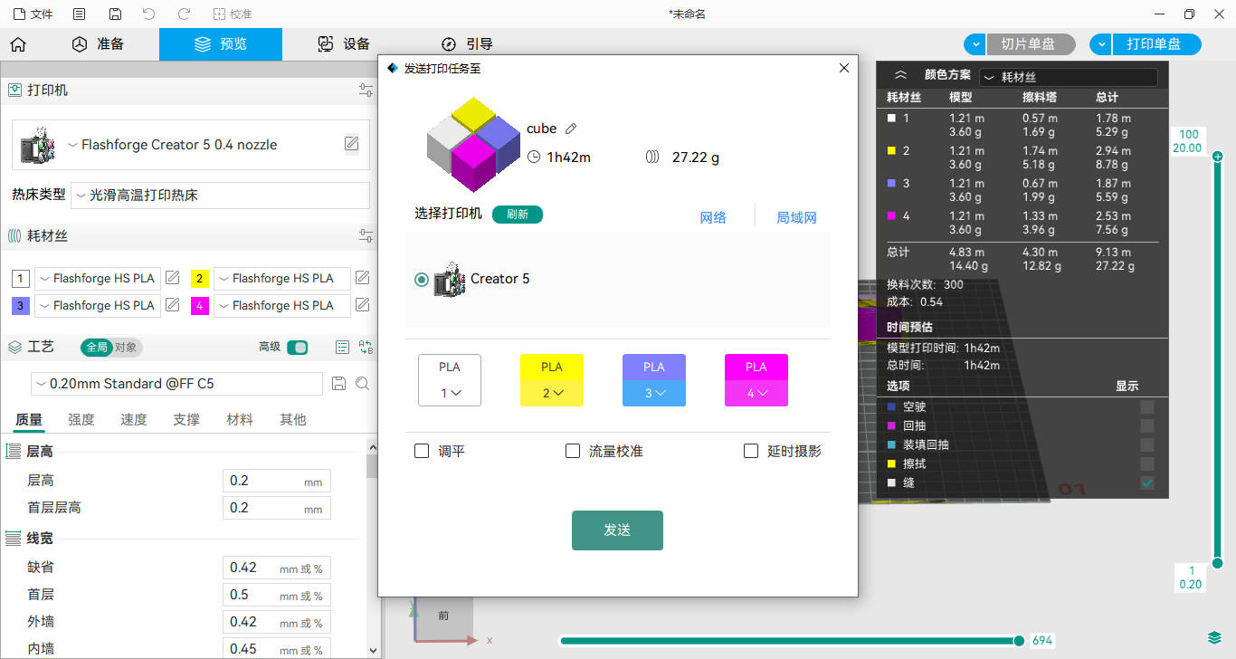Click the Creator 5 printer thumbnail in dialog
1236x659 pixels.
tap(451, 279)
